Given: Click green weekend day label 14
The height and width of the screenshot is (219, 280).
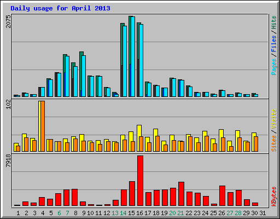Looking at the screenshot, I should click(x=123, y=213).
